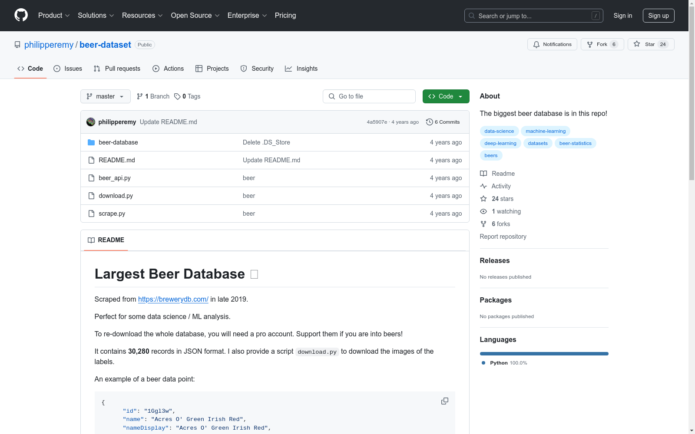Click the star icon next to 24 stars
This screenshot has width=695, height=434.
point(483,199)
